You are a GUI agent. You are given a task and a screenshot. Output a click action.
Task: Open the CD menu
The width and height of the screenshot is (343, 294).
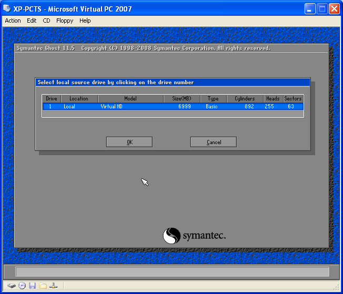click(x=46, y=21)
